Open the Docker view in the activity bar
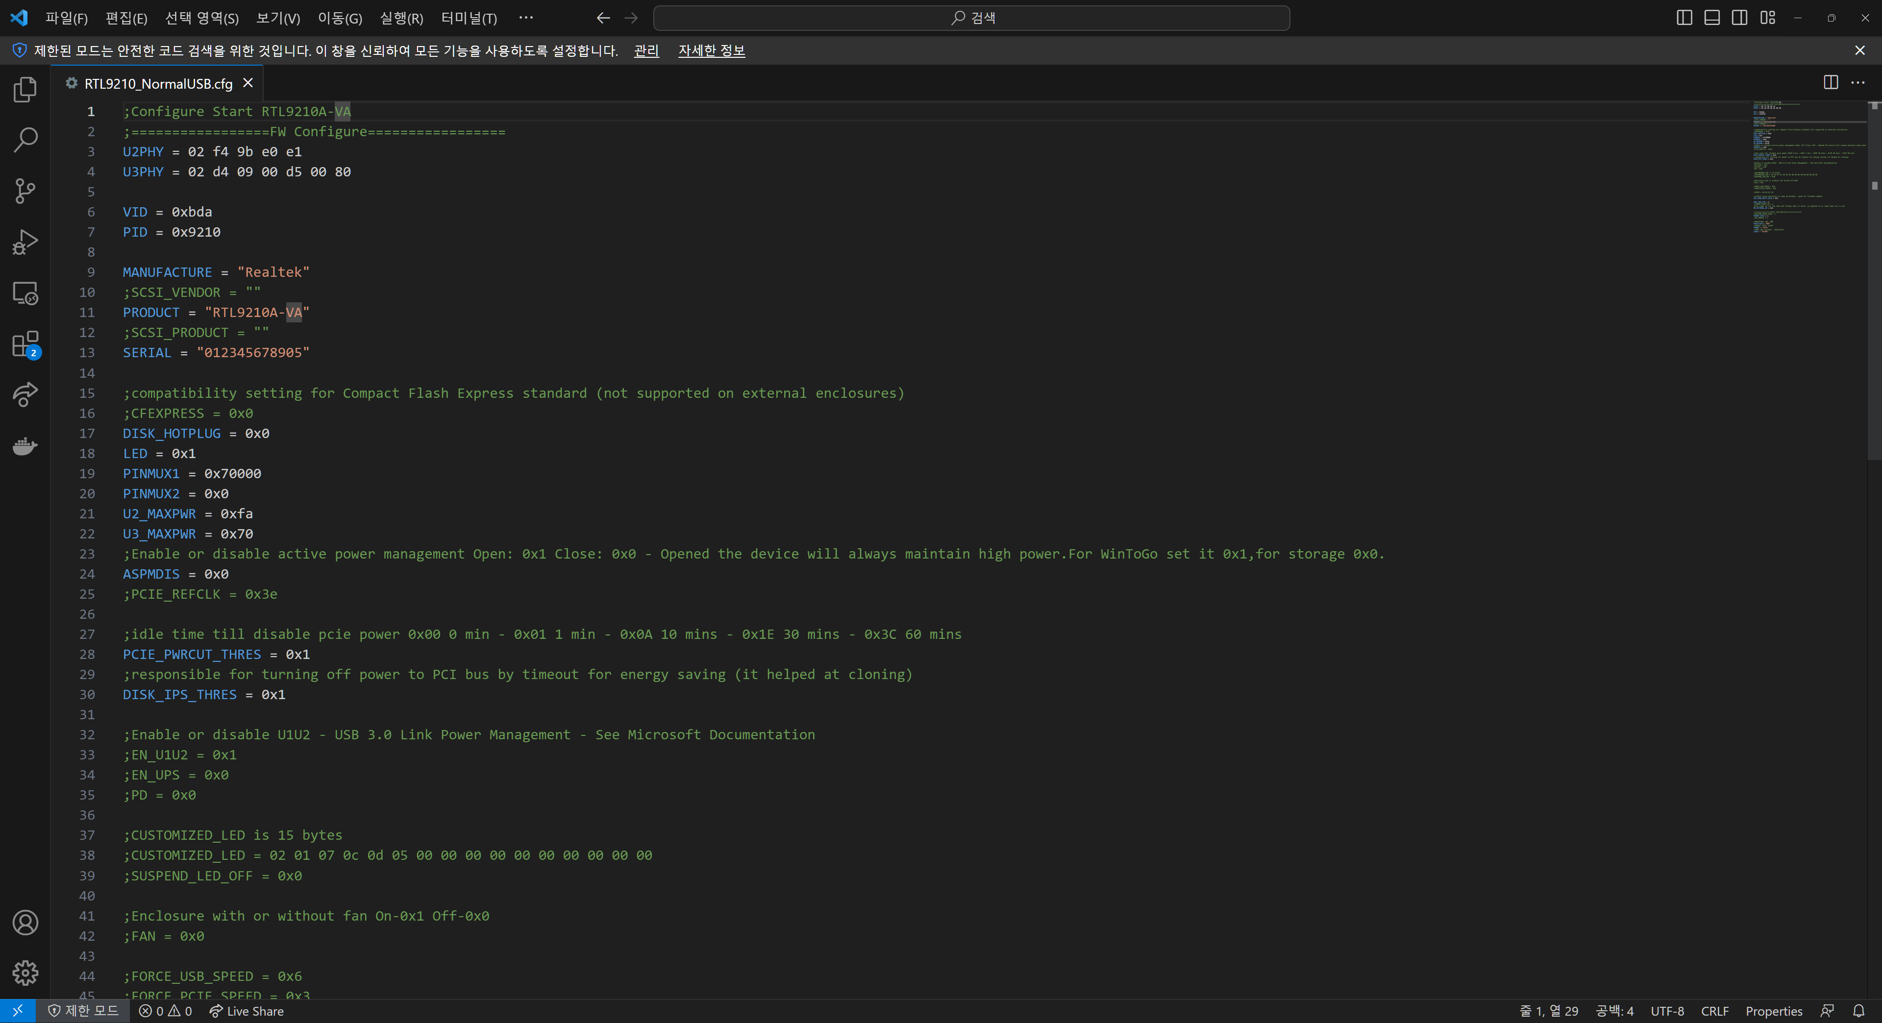 coord(25,446)
